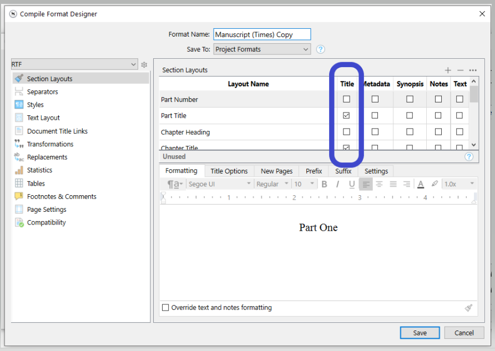
Task: Open the Transformations pane
Action: coord(50,144)
